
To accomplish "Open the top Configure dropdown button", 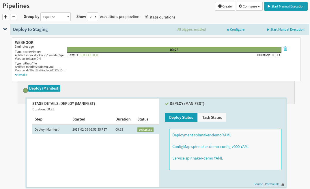I will tap(249, 6).
